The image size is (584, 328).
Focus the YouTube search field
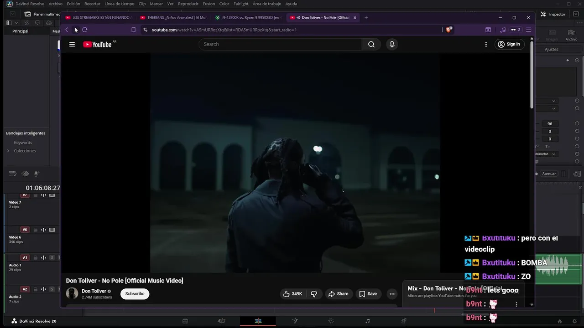tap(280, 44)
